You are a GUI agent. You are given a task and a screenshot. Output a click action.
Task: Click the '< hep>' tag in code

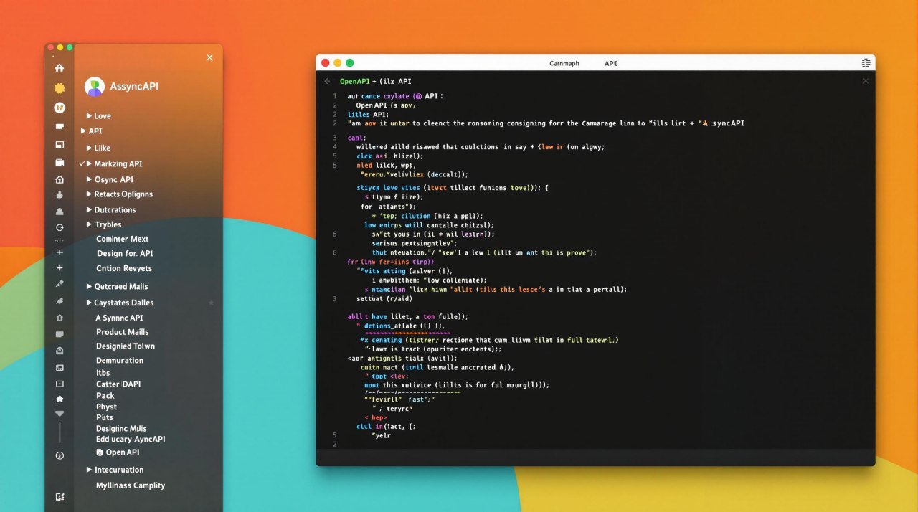[x=375, y=417]
